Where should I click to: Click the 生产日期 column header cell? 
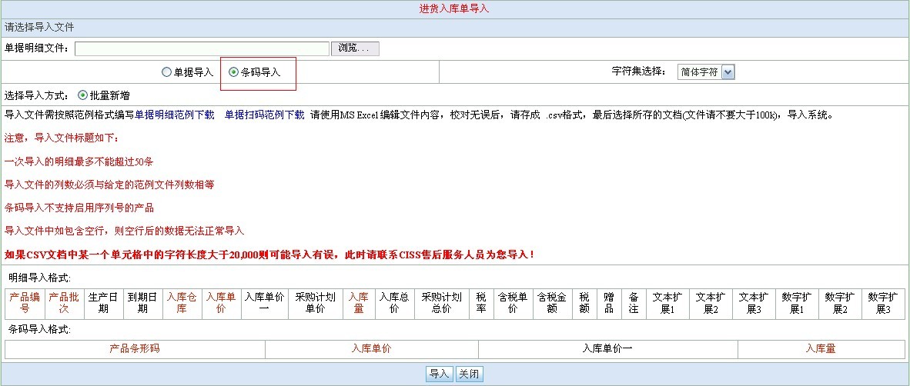(103, 303)
